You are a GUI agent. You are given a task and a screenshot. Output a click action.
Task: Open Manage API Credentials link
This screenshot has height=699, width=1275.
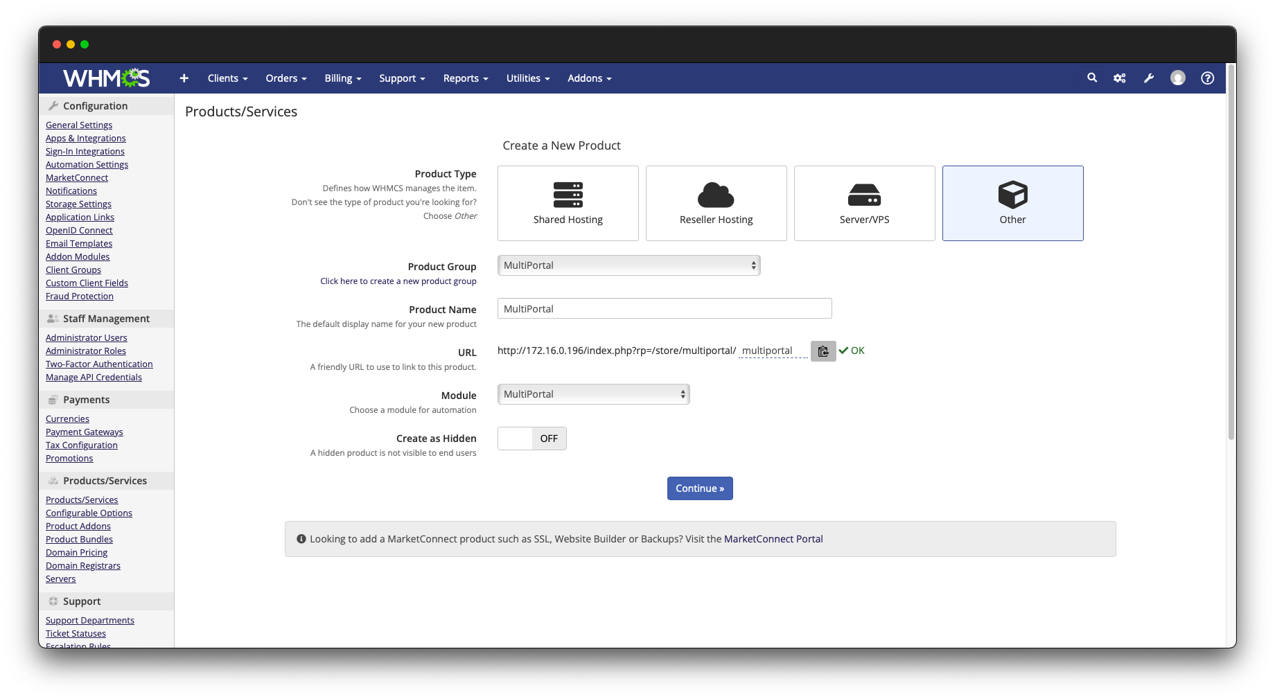[94, 378]
